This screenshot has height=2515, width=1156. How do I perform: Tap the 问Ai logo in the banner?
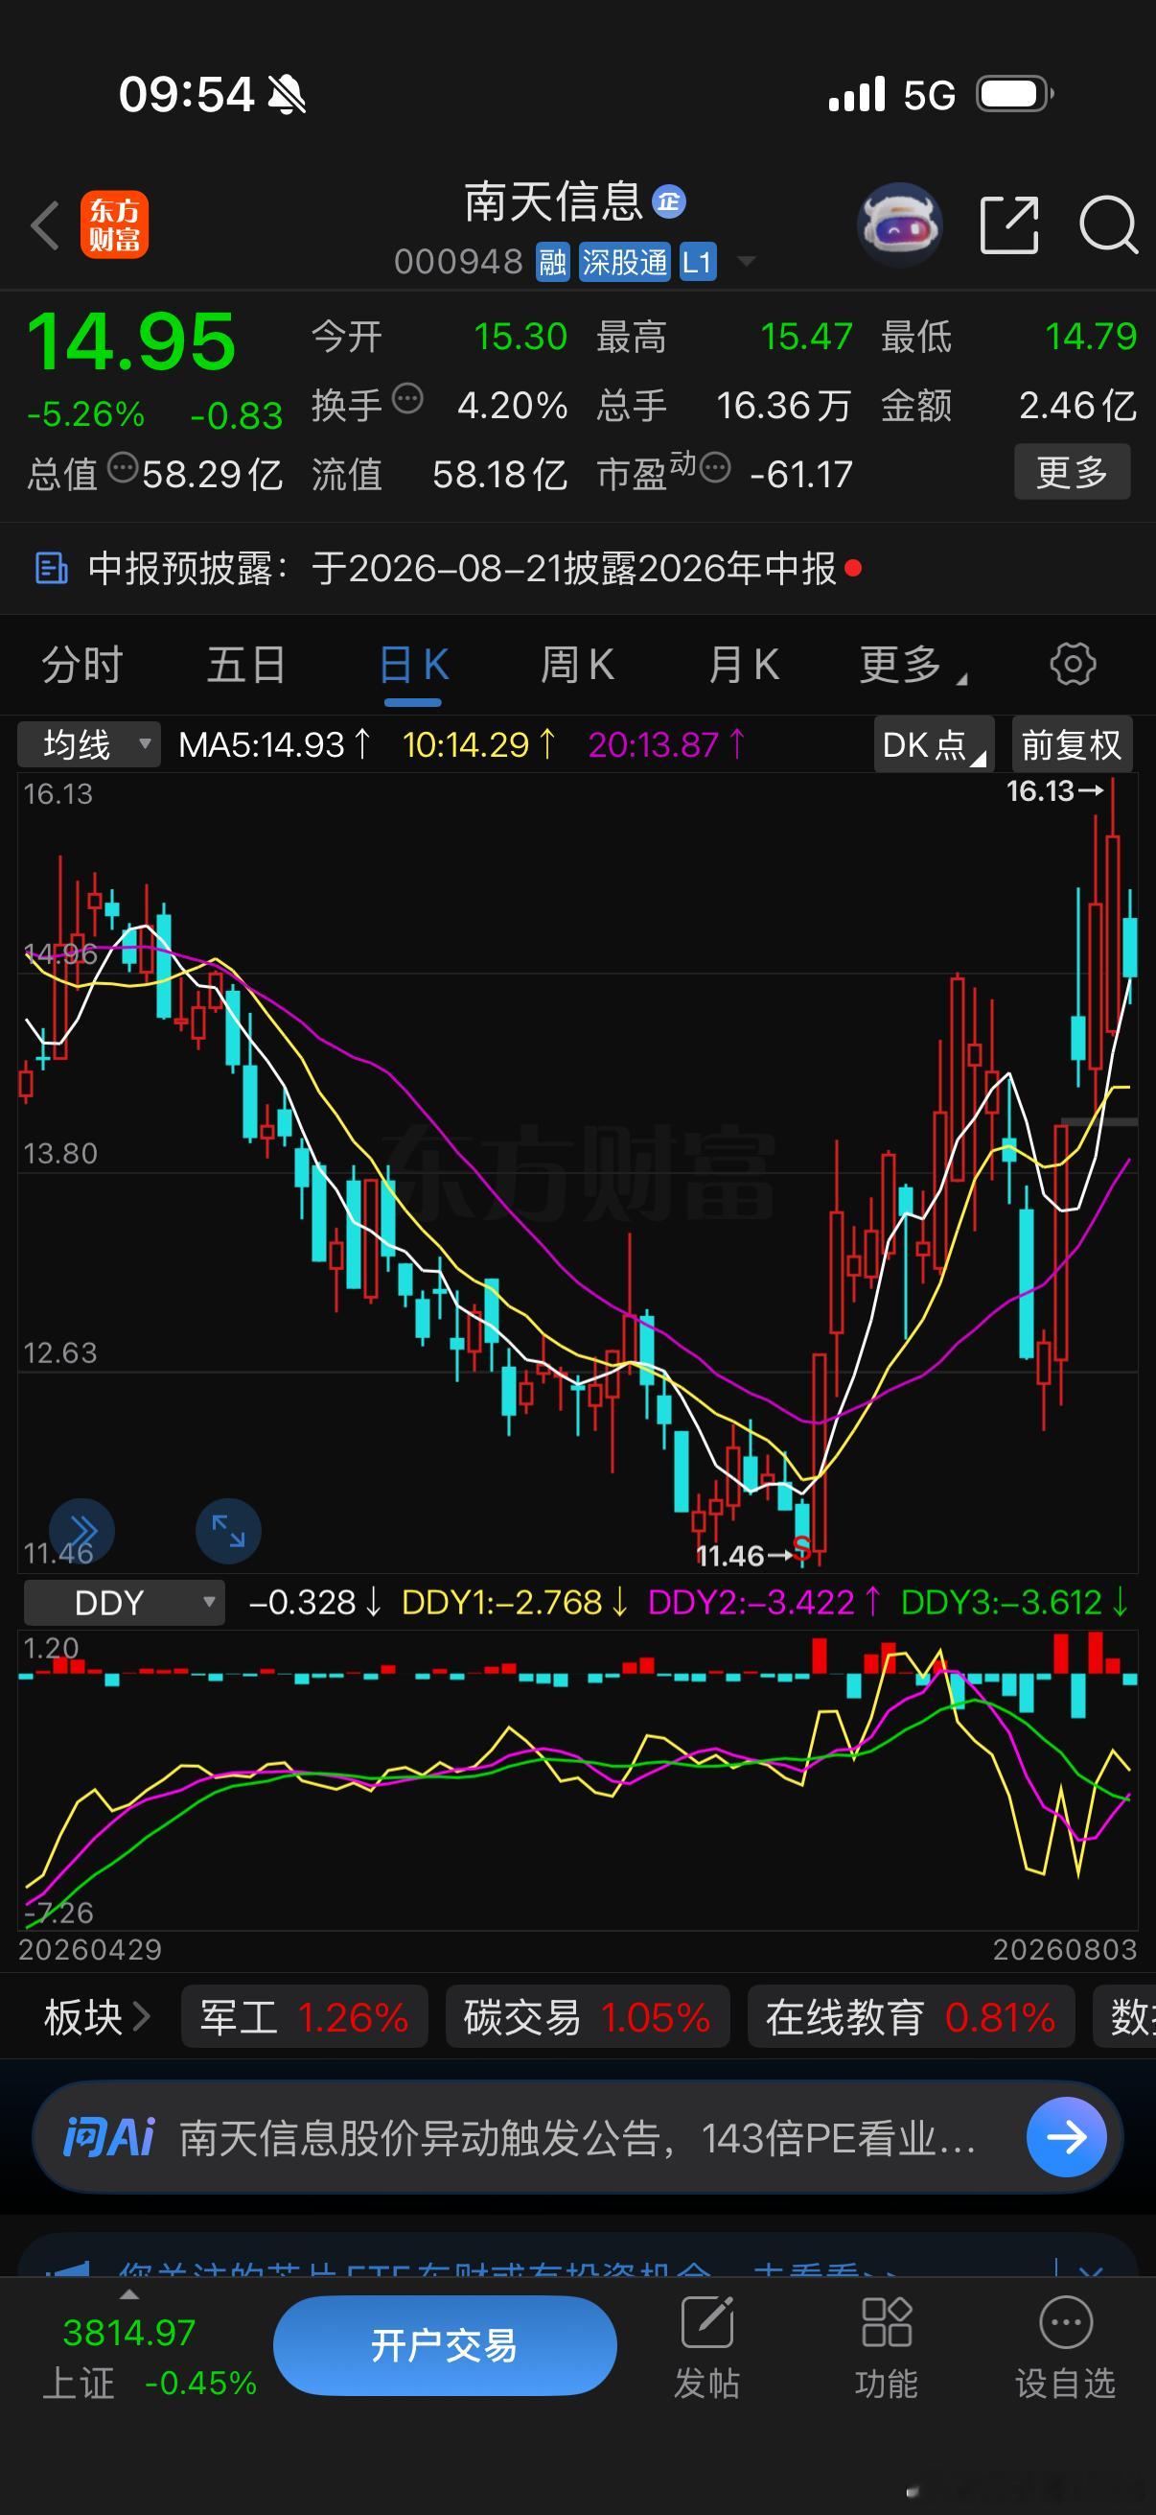(109, 2138)
